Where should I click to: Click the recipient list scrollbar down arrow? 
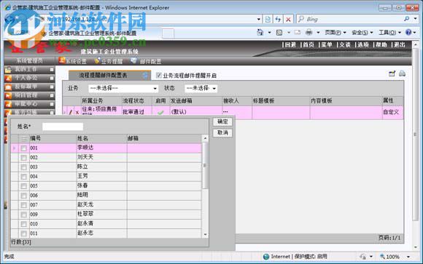tap(205, 234)
